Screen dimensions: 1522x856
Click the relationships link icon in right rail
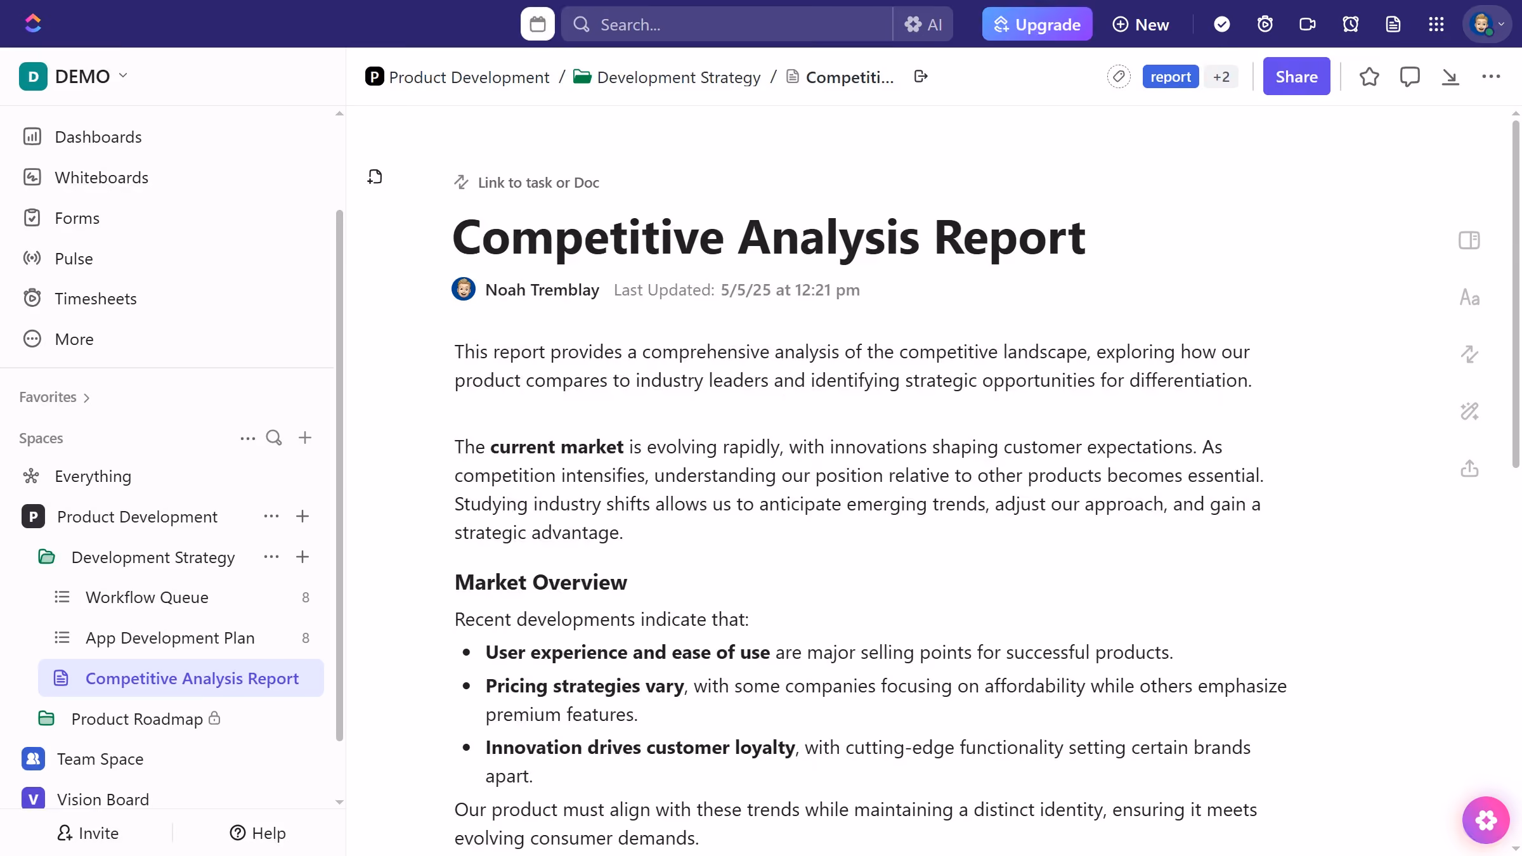pos(1469,354)
